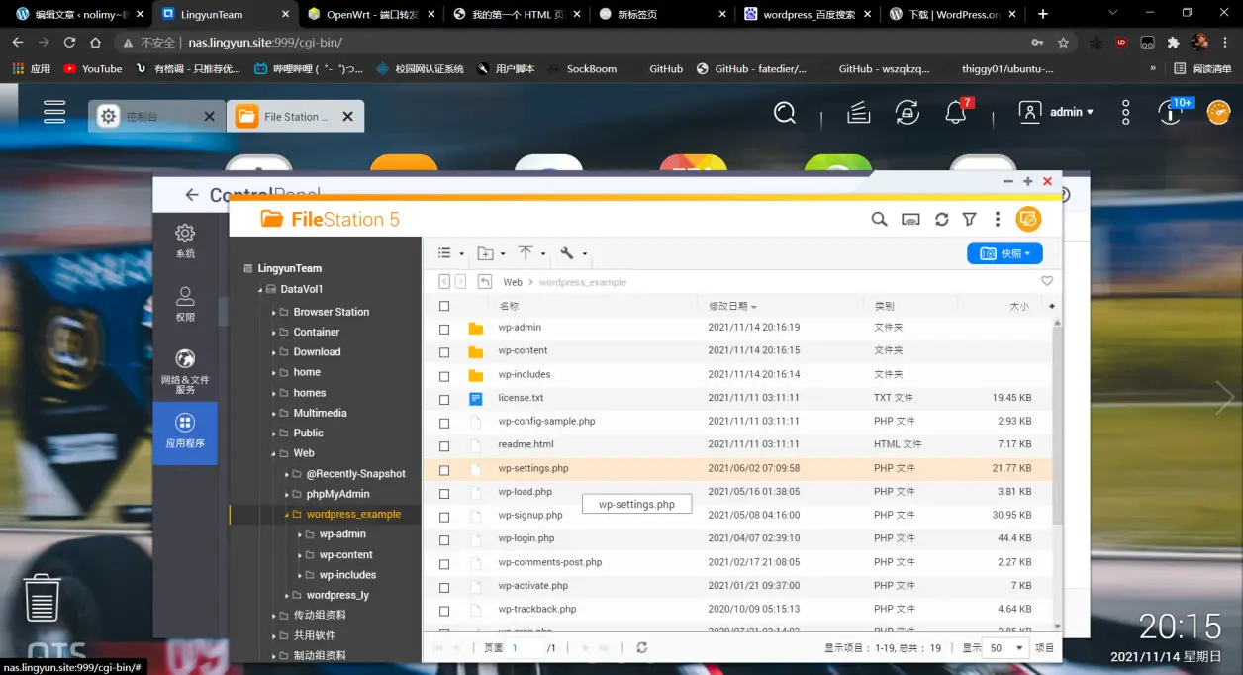Image resolution: width=1243 pixels, height=675 pixels.
Task: Click the file list vertical scrollbar
Action: click(x=1057, y=426)
